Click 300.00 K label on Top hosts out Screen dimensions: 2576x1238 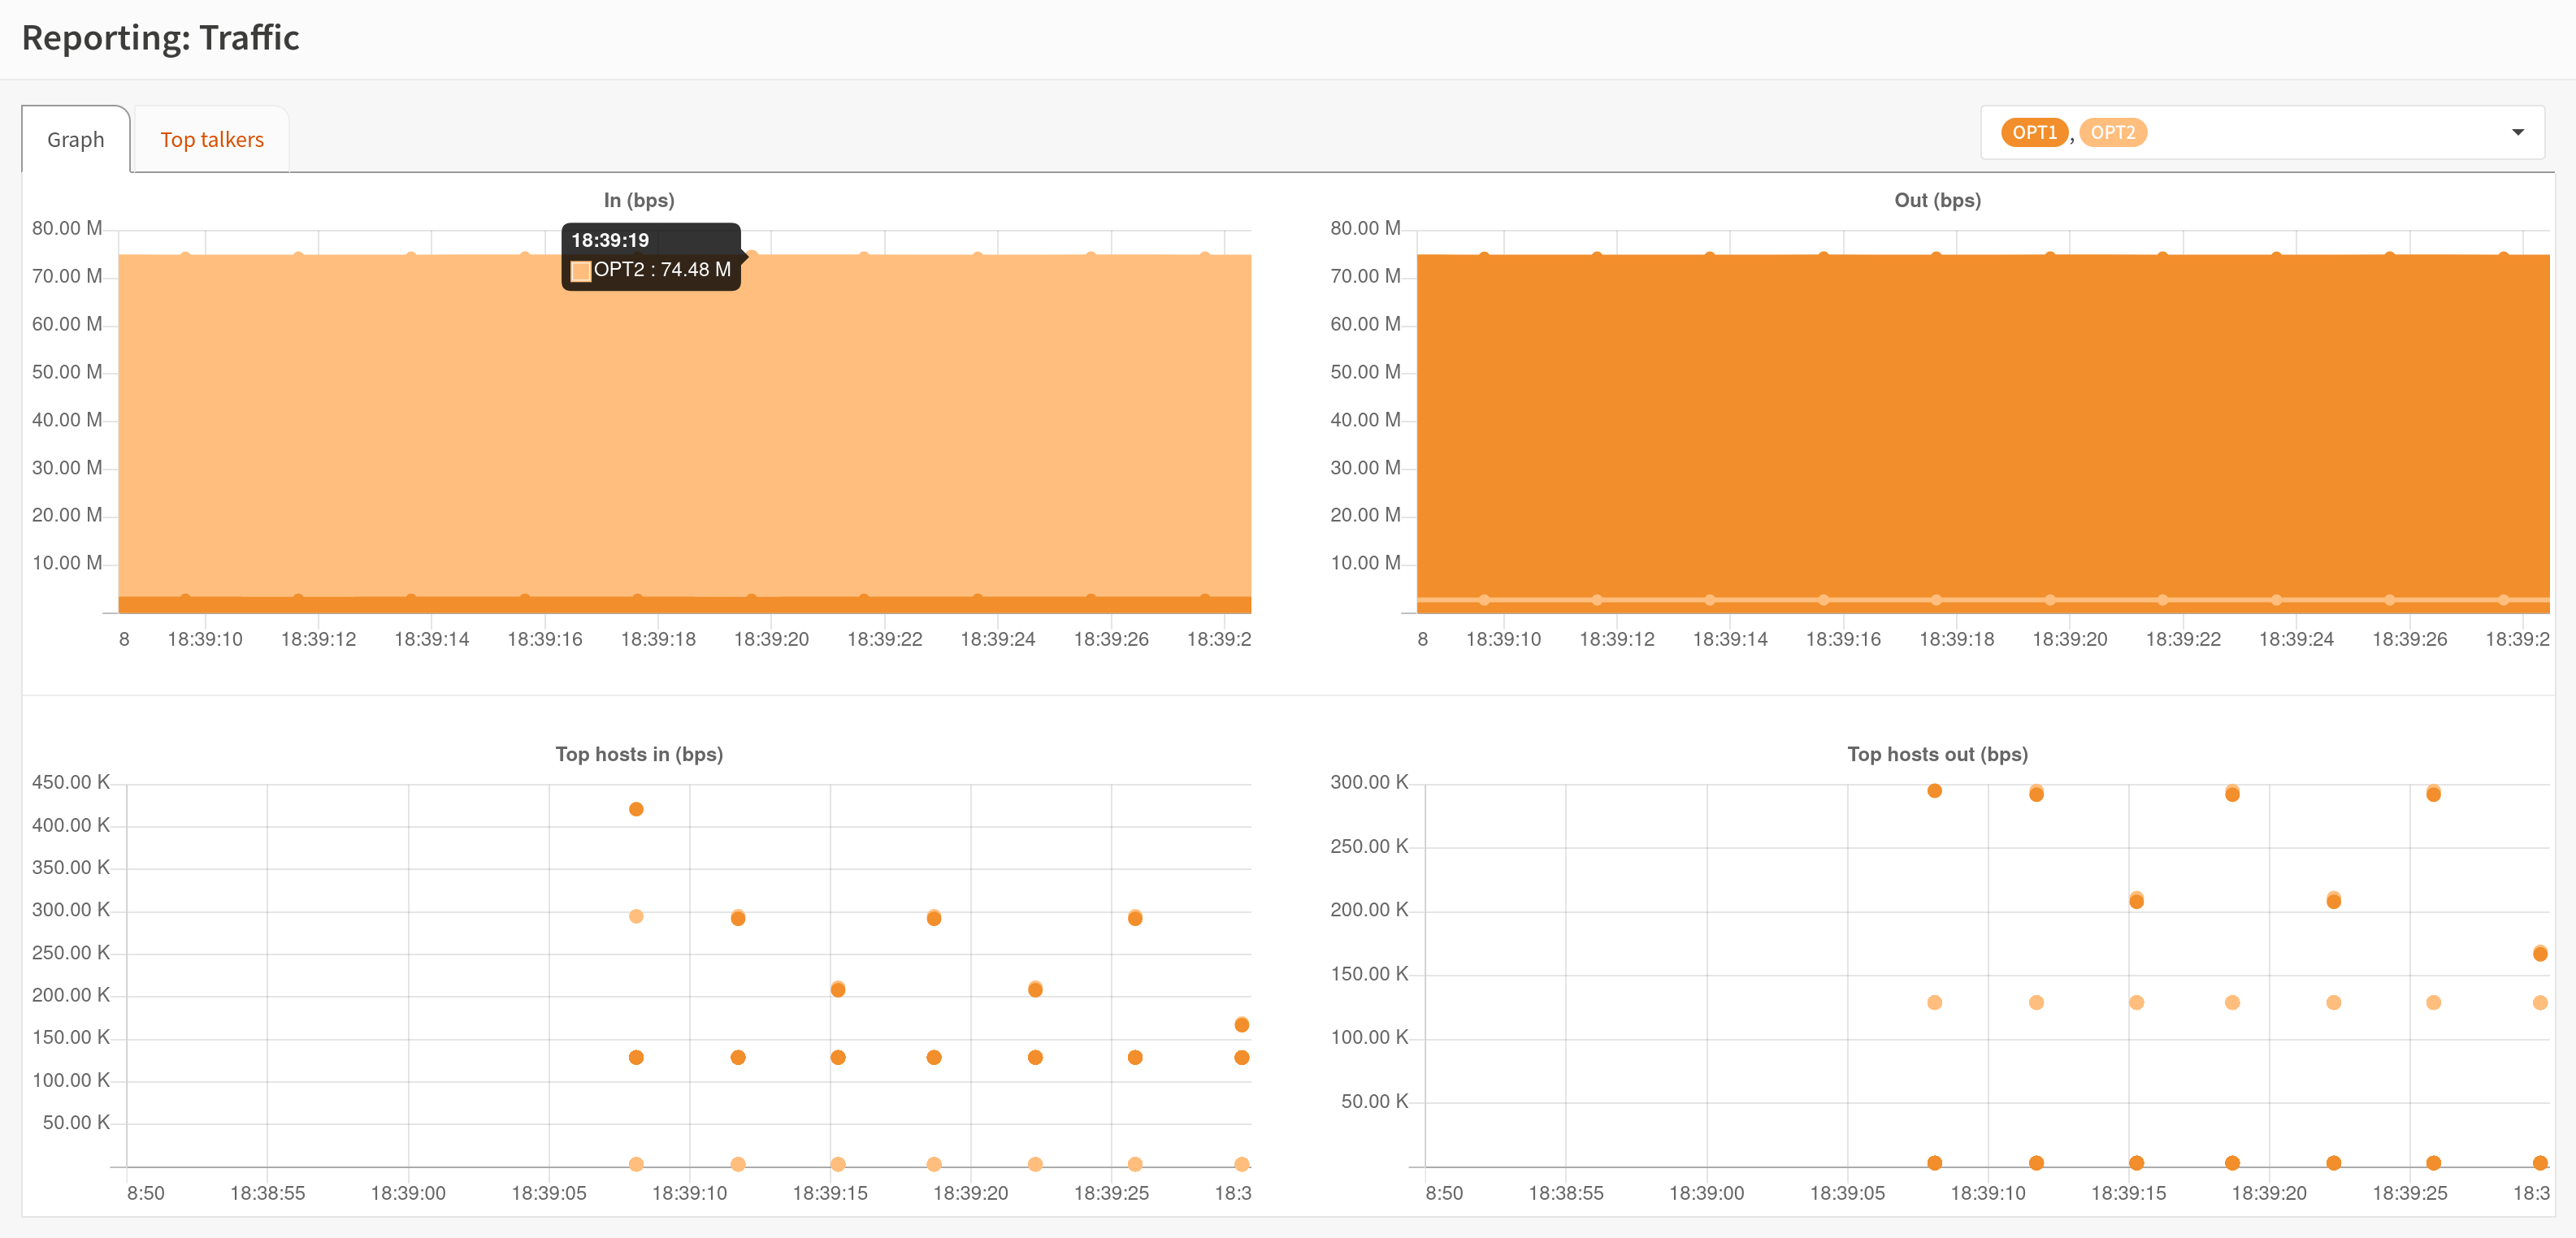1369,782
